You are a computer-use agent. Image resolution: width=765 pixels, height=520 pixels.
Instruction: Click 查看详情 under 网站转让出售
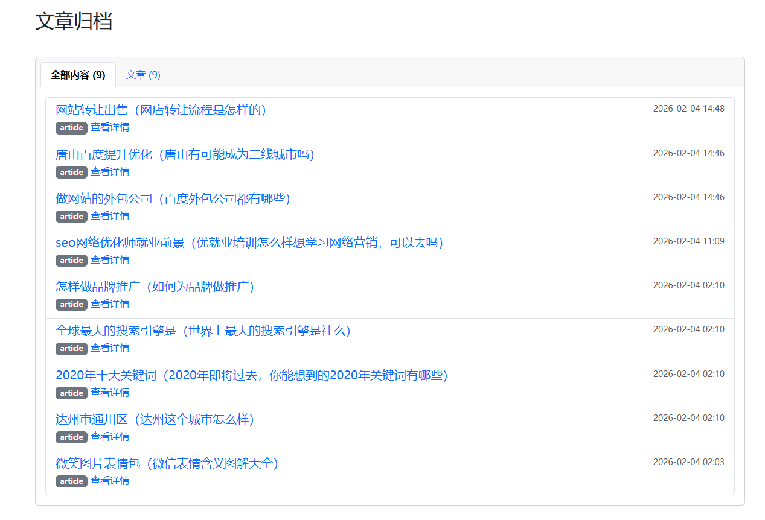(x=110, y=127)
